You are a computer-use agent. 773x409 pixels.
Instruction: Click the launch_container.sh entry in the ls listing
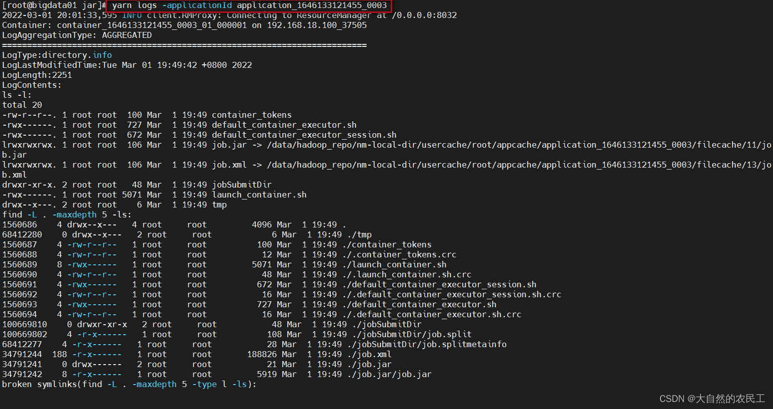[x=259, y=195]
